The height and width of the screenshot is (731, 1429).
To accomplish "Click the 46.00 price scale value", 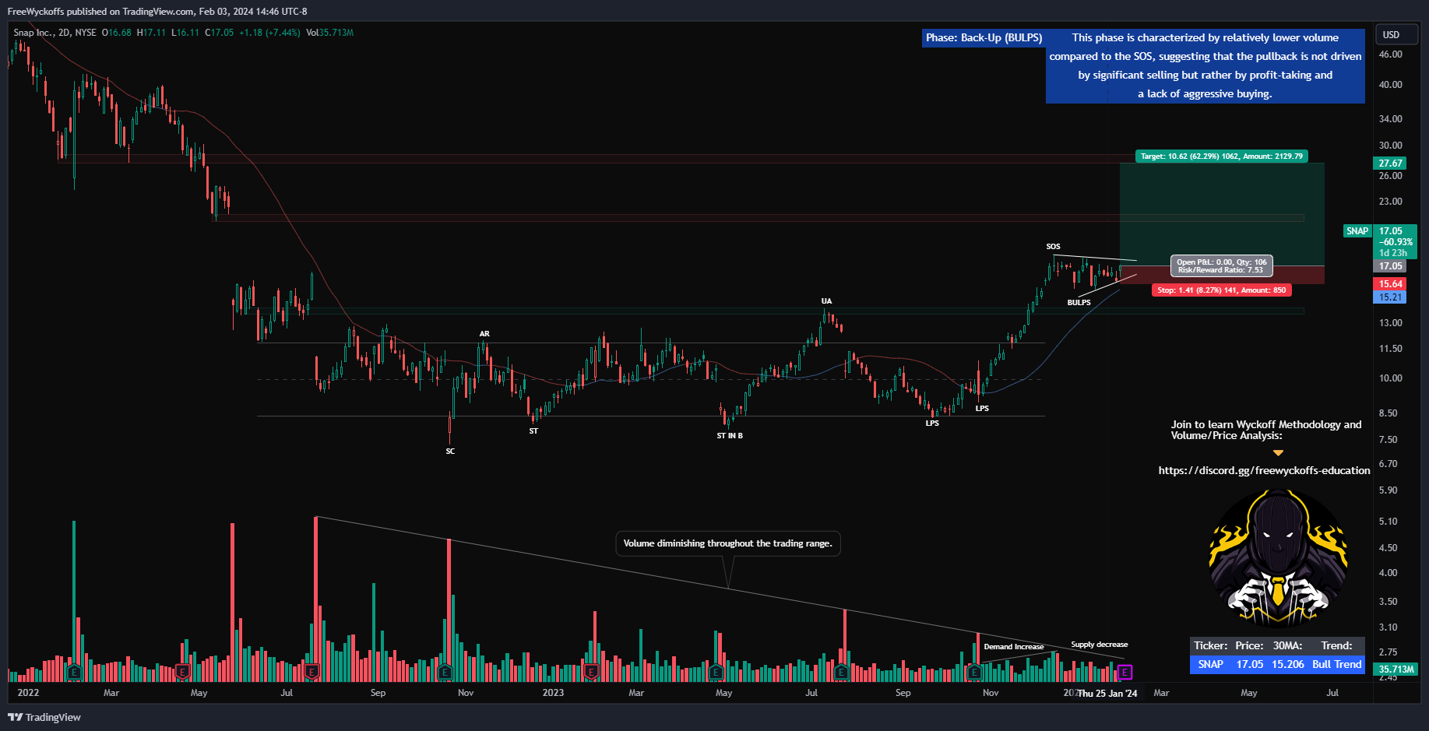I will pos(1390,54).
